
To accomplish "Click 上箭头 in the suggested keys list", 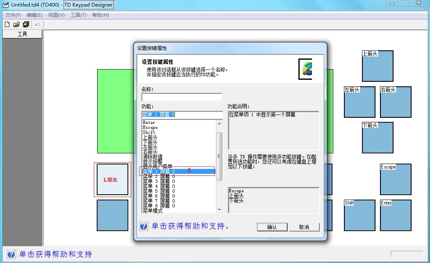I will 237,196.
